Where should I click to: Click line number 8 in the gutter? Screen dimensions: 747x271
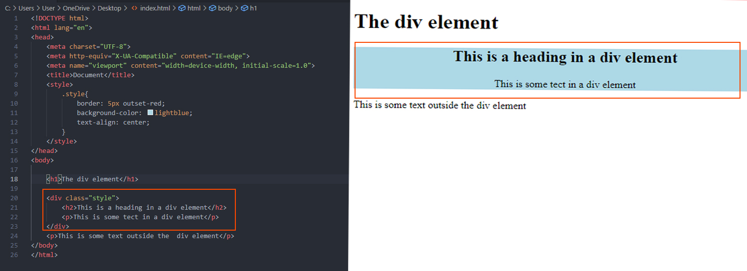click(16, 85)
